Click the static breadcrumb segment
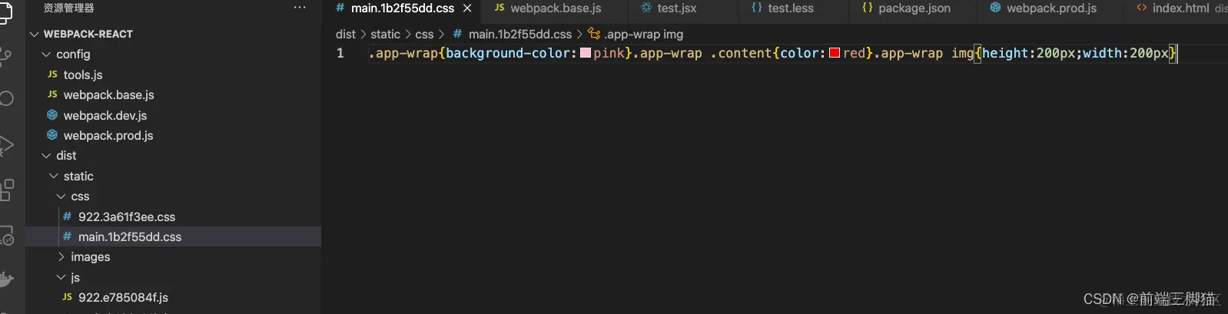 (385, 34)
